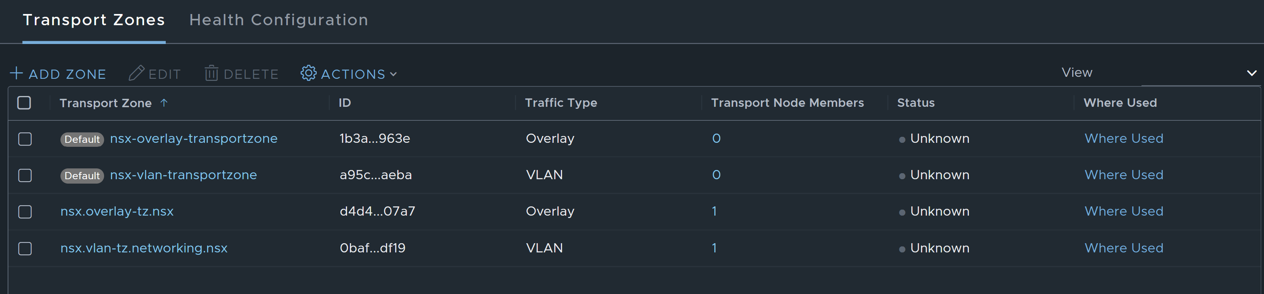Image resolution: width=1264 pixels, height=294 pixels.
Task: Select the nsx.overlay-tz.nsx row checkbox
Action: (x=25, y=212)
